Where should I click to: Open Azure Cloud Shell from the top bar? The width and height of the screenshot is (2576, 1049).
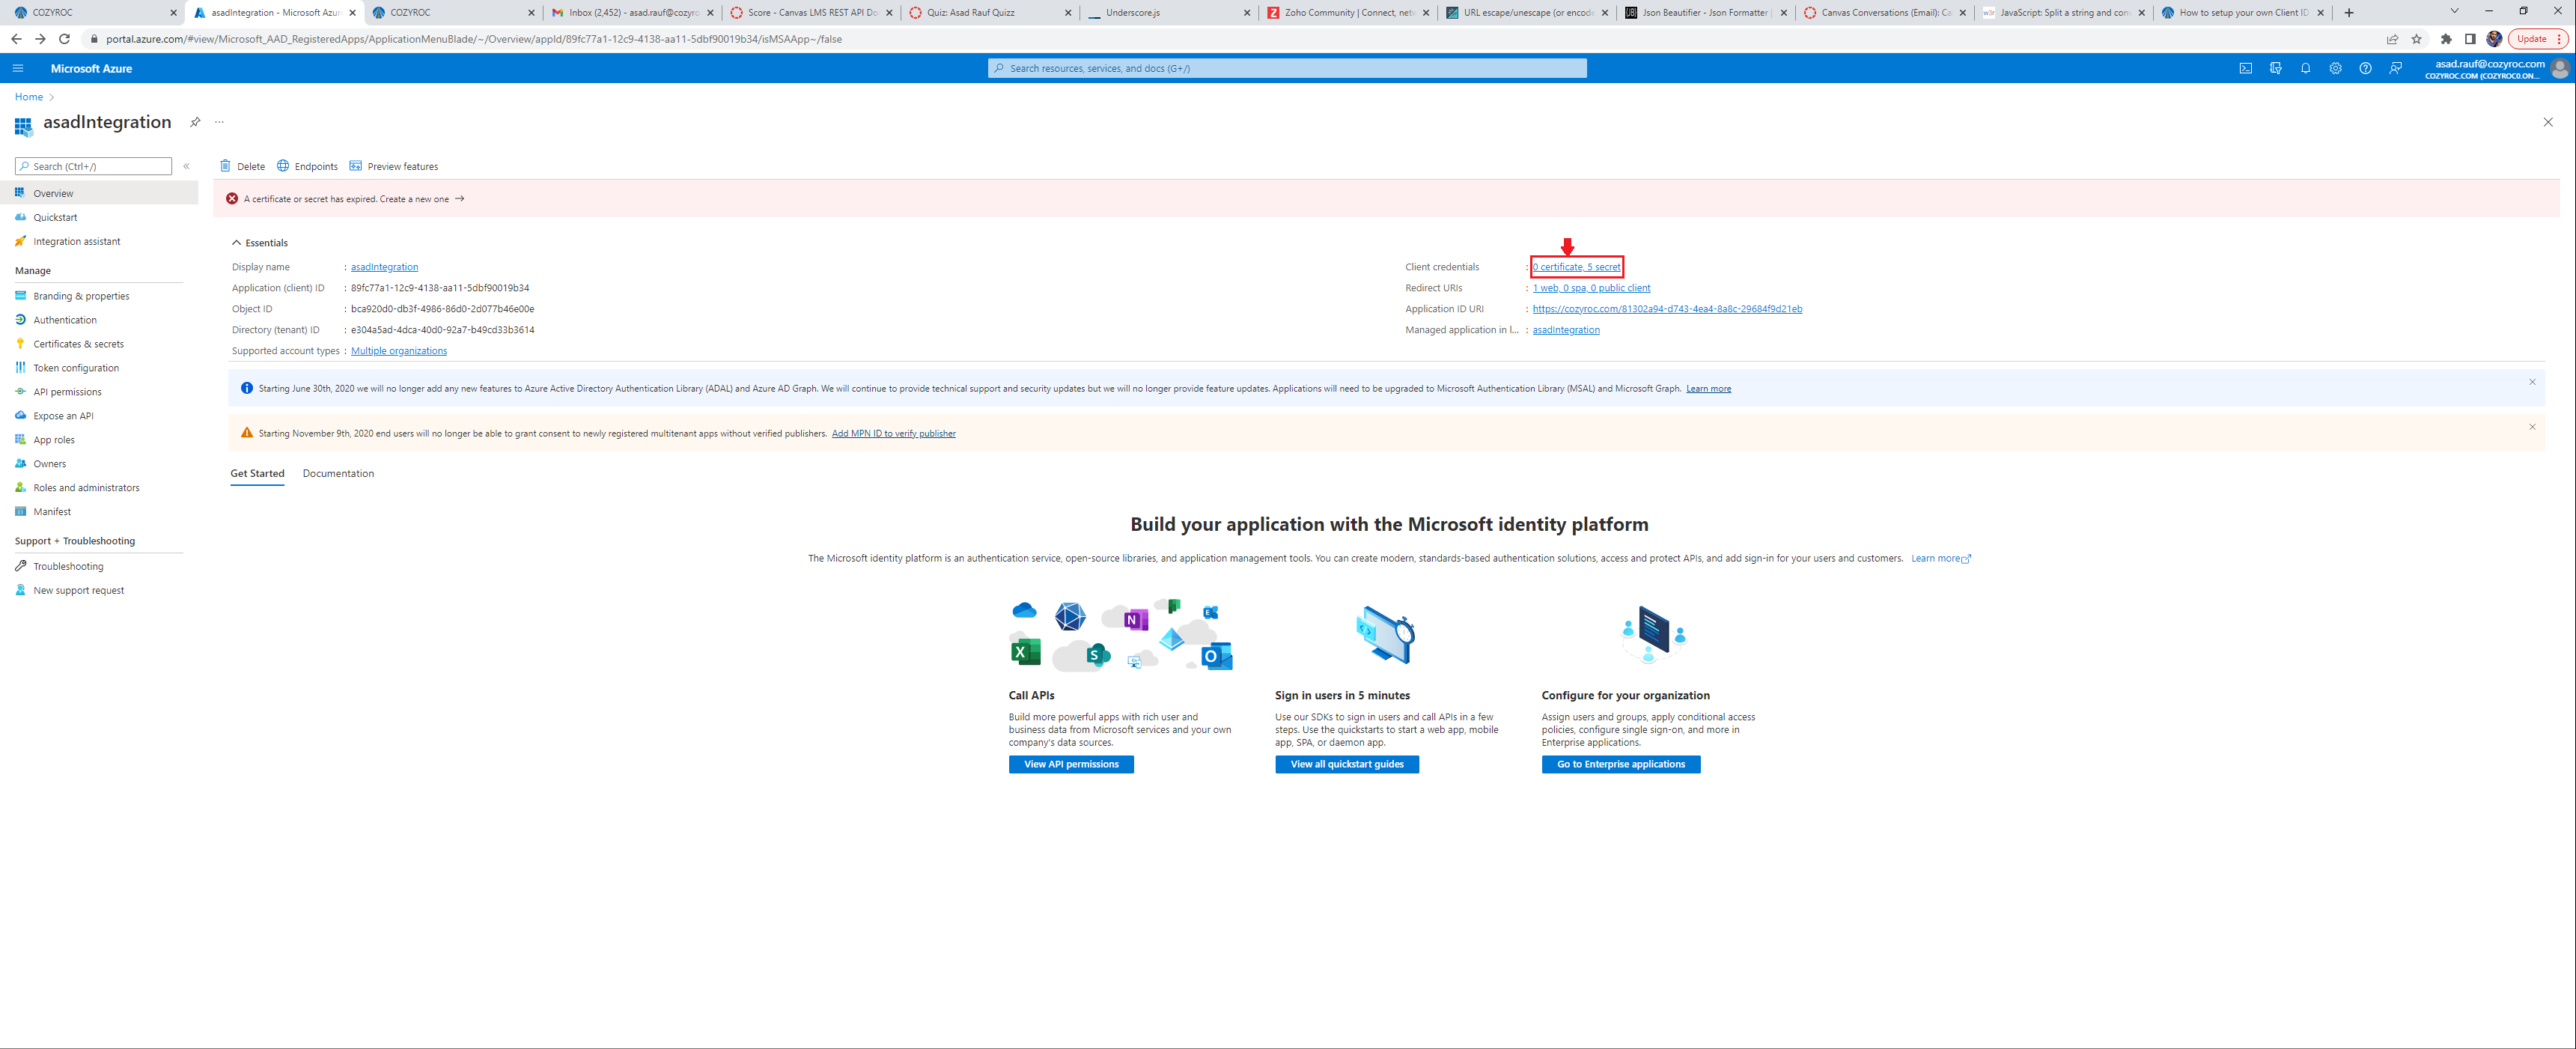click(2245, 68)
